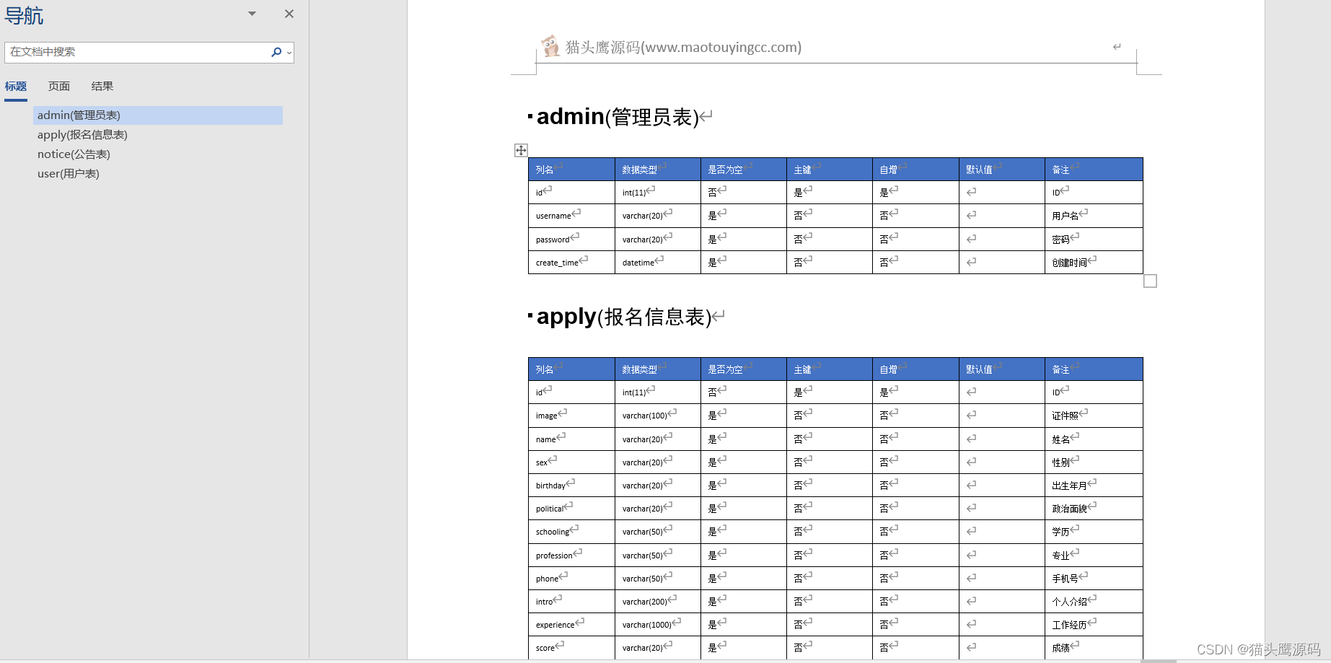Expand the search options dropdown arrow
This screenshot has height=663, width=1331.
point(289,53)
